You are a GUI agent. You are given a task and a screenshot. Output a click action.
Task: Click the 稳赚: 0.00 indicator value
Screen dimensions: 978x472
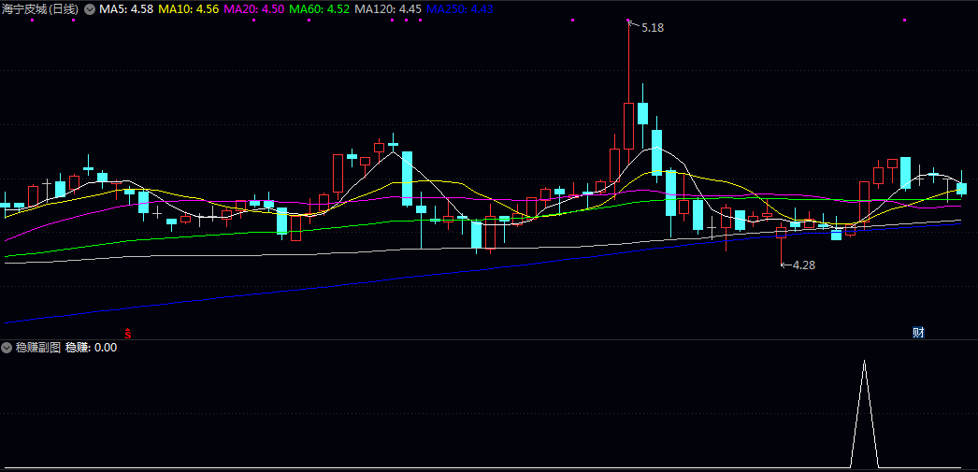91,347
